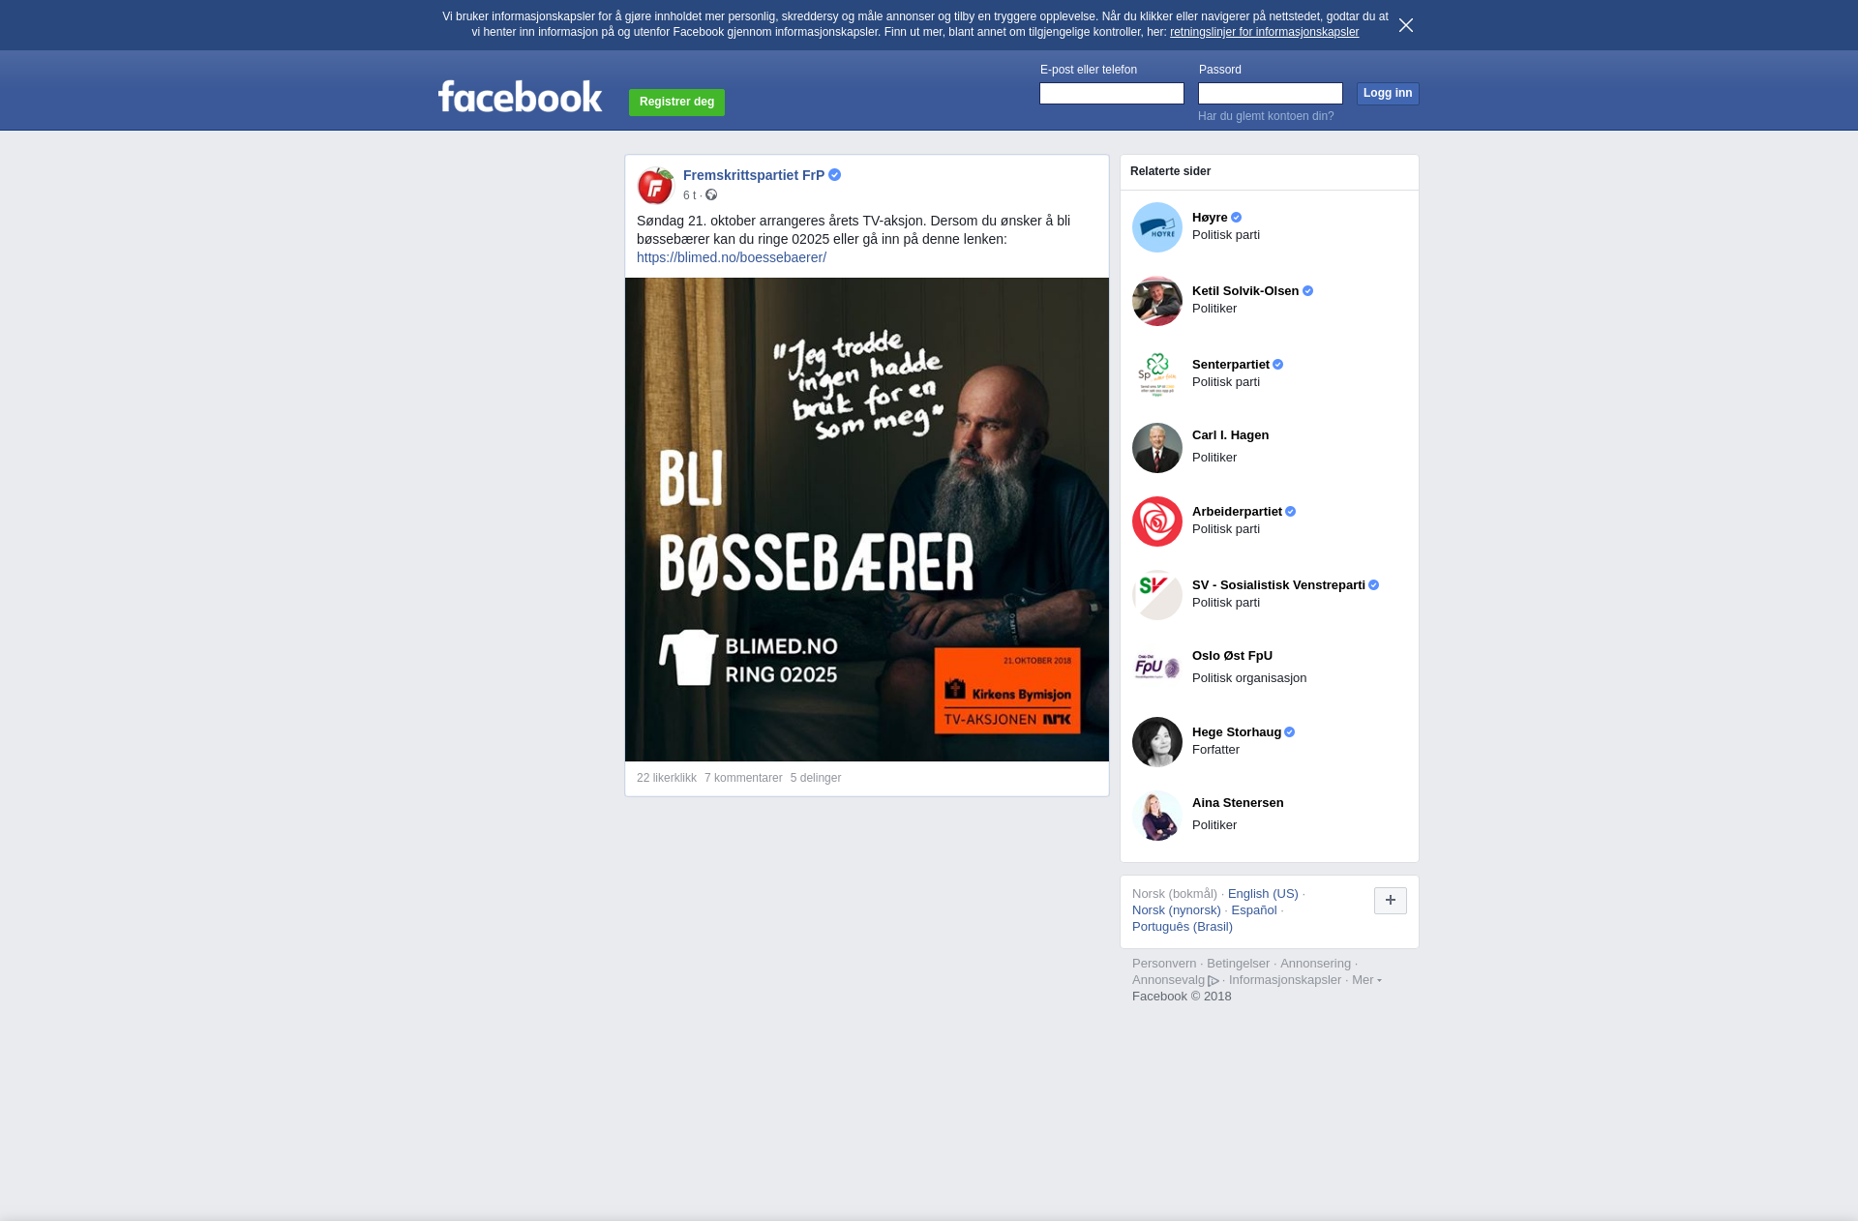
Task: Open the blimed.no/boessebaerer link
Action: [x=732, y=257]
